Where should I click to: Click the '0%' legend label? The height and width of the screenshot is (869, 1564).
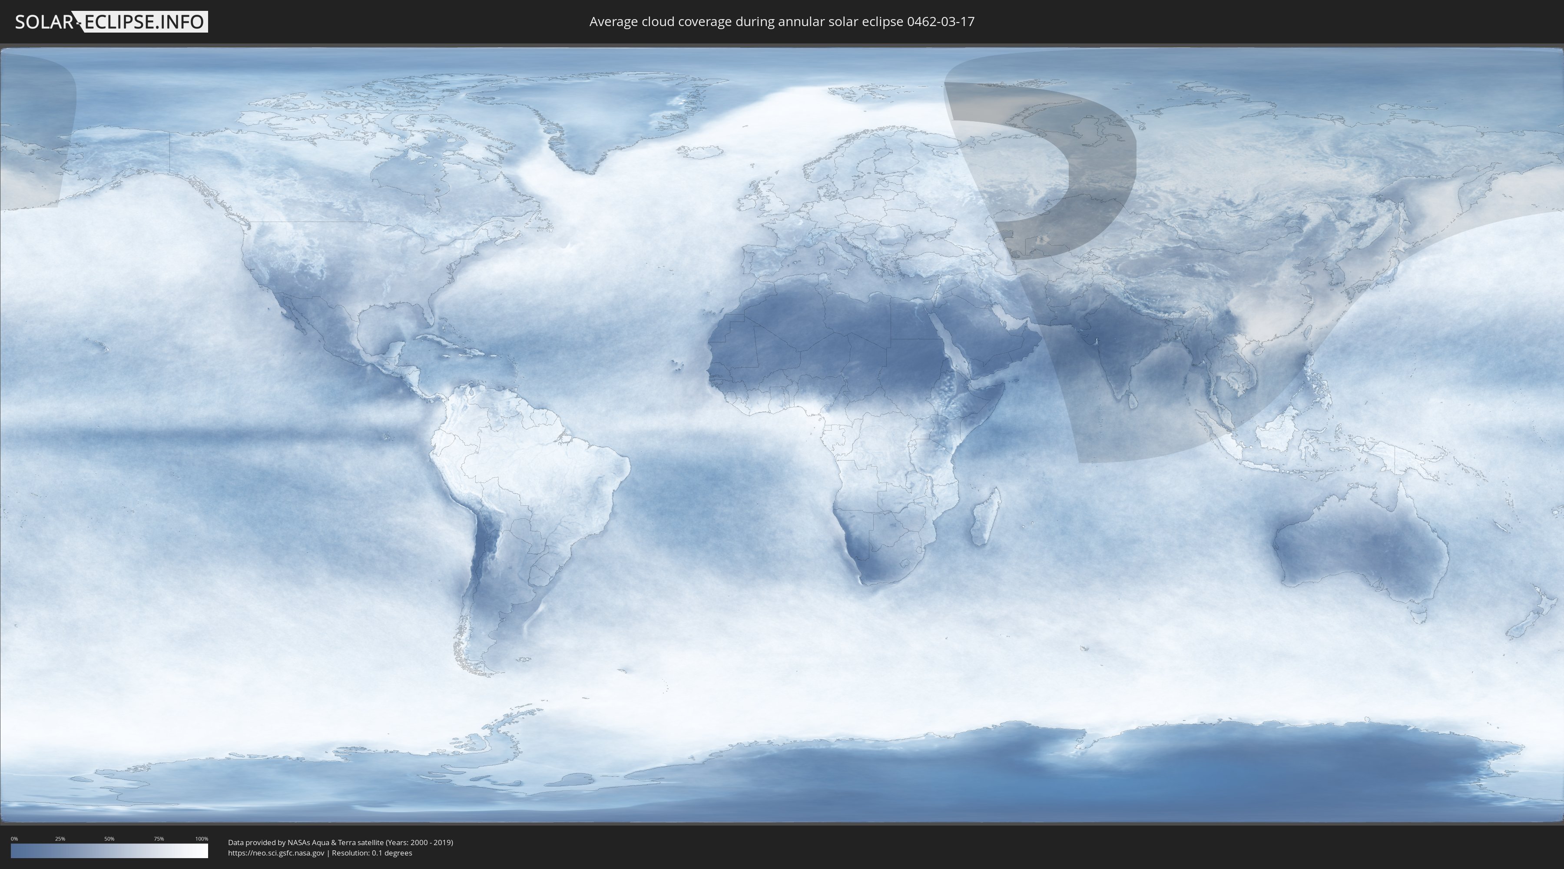coord(15,839)
